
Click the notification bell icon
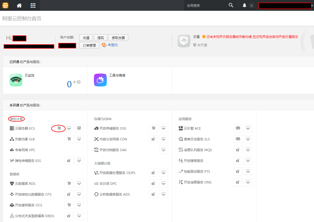[244, 5]
